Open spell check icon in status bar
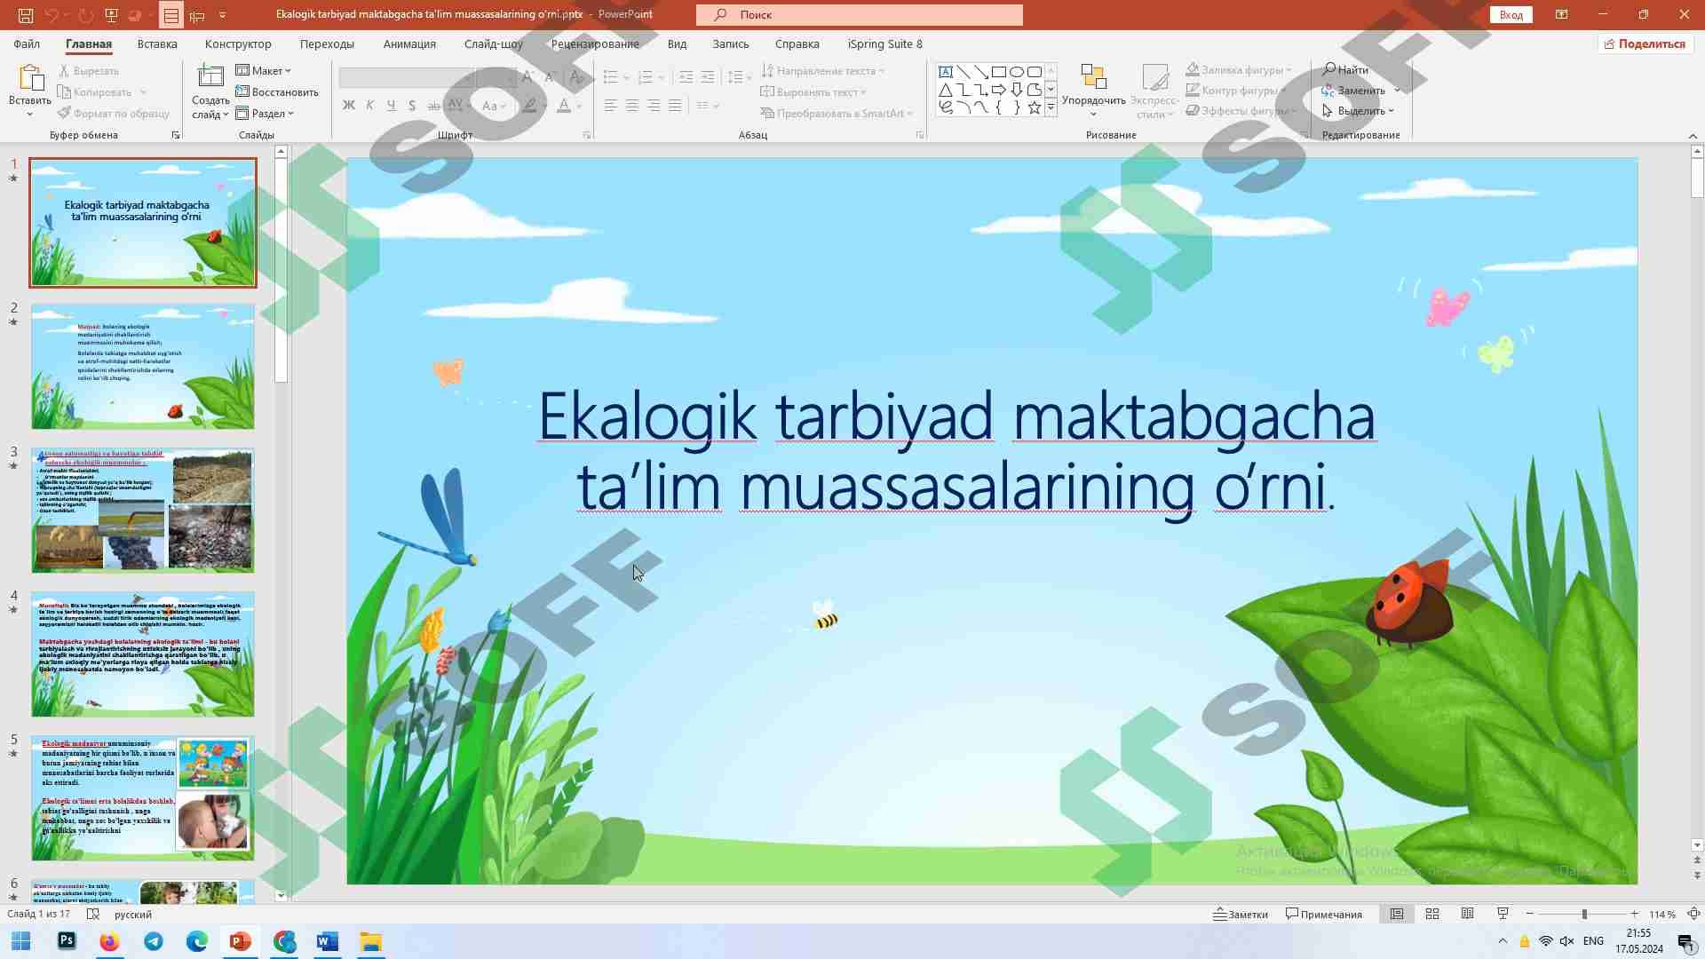Screen dimensions: 1705x959 coord(93,914)
